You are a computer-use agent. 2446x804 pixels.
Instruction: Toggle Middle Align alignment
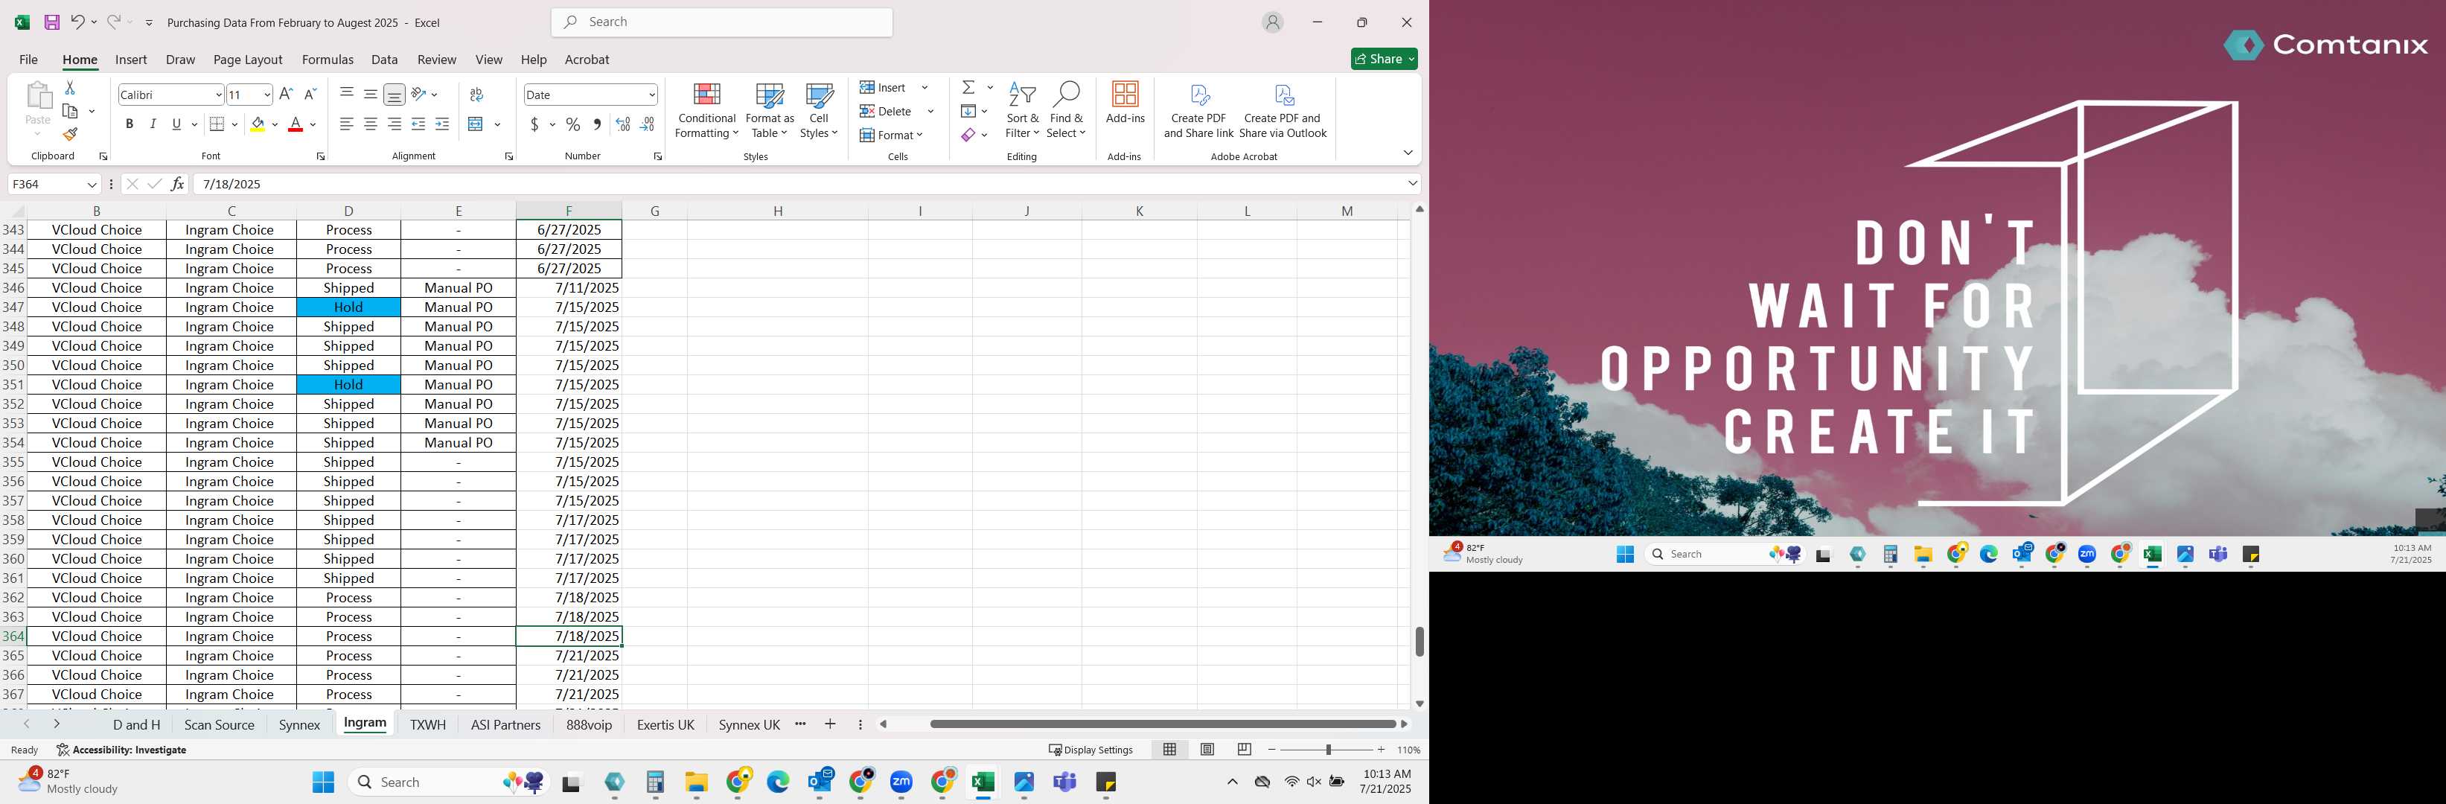[370, 94]
